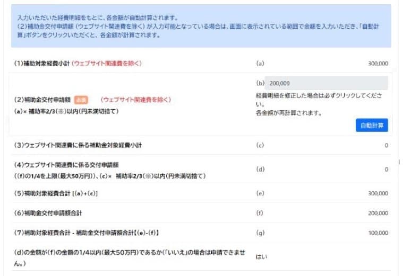This screenshot has width=403, height=276.
Task: Click the (6)補助金交付申請額合計 label
Action: 48,213
